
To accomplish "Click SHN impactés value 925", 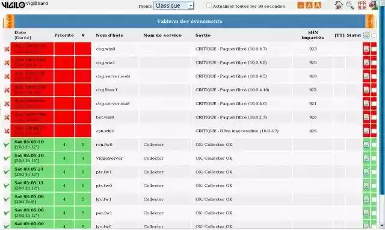I will click(313, 131).
